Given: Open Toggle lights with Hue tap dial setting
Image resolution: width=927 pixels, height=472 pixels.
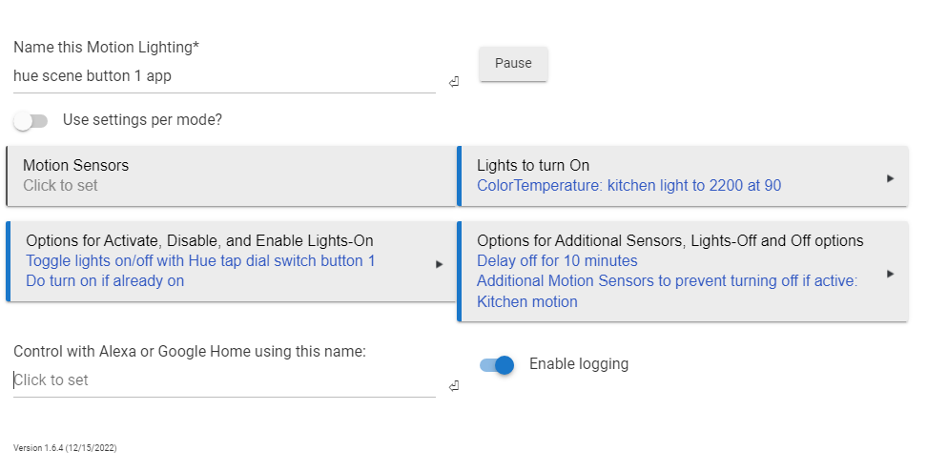Looking at the screenshot, I should coord(200,261).
